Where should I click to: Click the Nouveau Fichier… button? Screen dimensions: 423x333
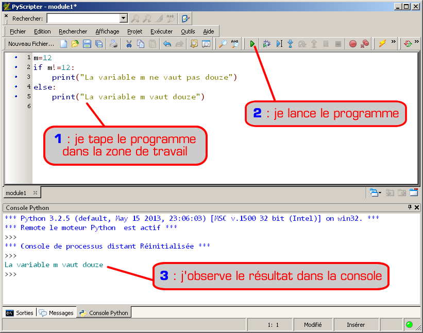pos(31,44)
